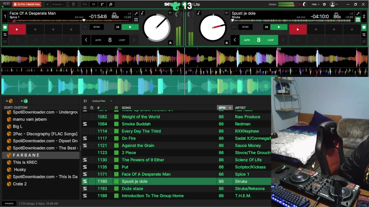369x207 pixels.
Task: Play deck 2 track
Action: [279, 27]
